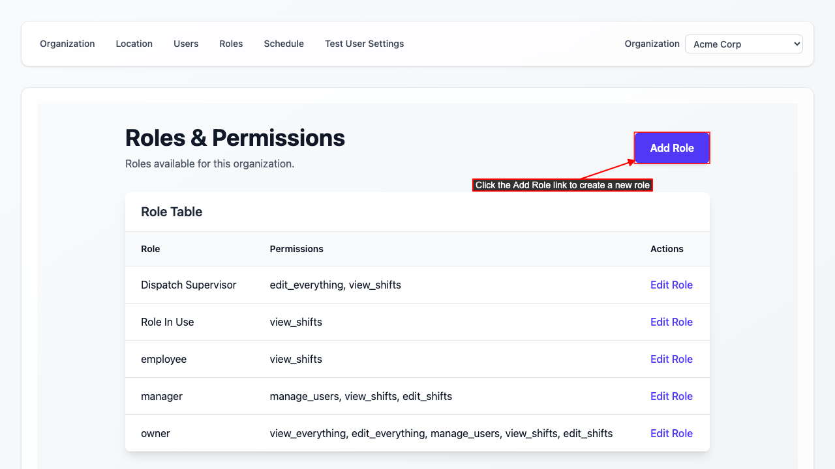
Task: Click the Permissions column header
Action: [296, 249]
